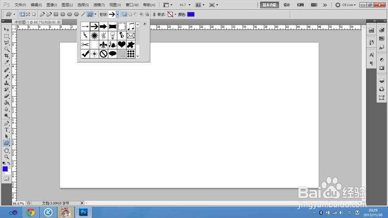Select the Horizontal Type tool

pyautogui.click(x=7, y=130)
